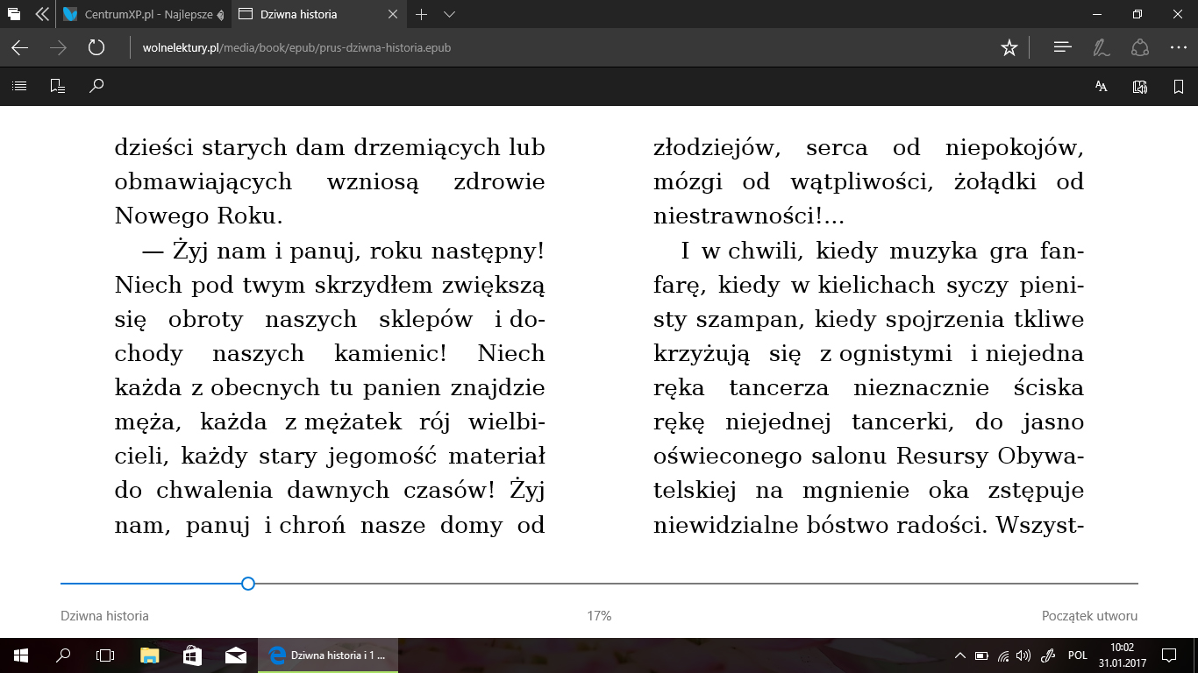Click the Edge taskbar button Dziwna historia
This screenshot has height=673, width=1198.
(327, 655)
